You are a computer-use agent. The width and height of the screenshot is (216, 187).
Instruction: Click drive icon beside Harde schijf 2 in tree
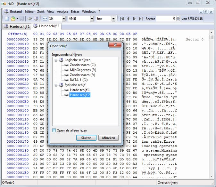point(66,95)
